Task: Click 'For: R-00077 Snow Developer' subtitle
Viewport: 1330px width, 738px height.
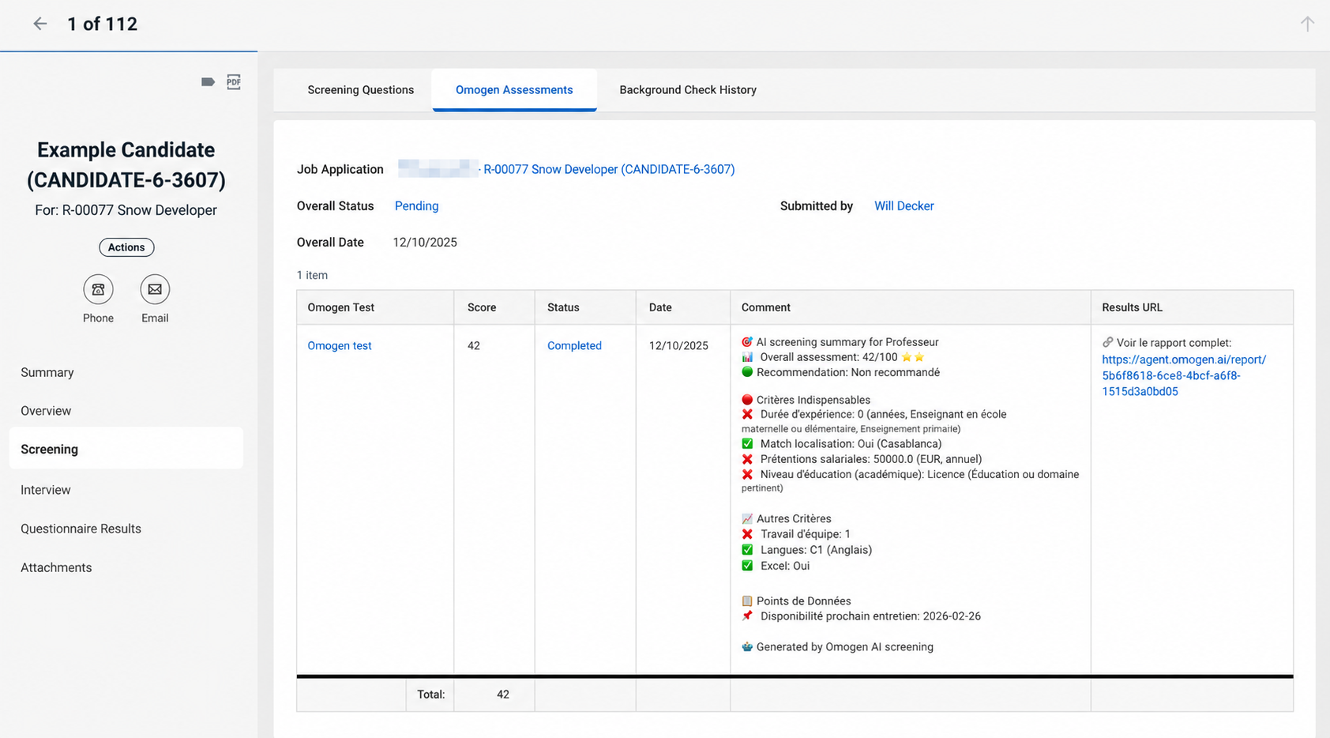Action: click(126, 210)
